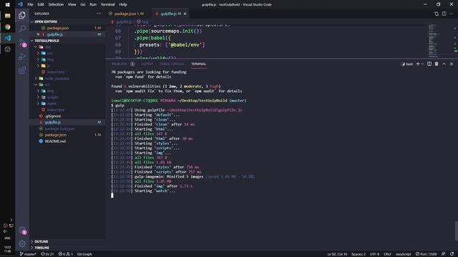Kill terminal with trash icon
The width and height of the screenshot is (458, 257).
tap(437, 64)
